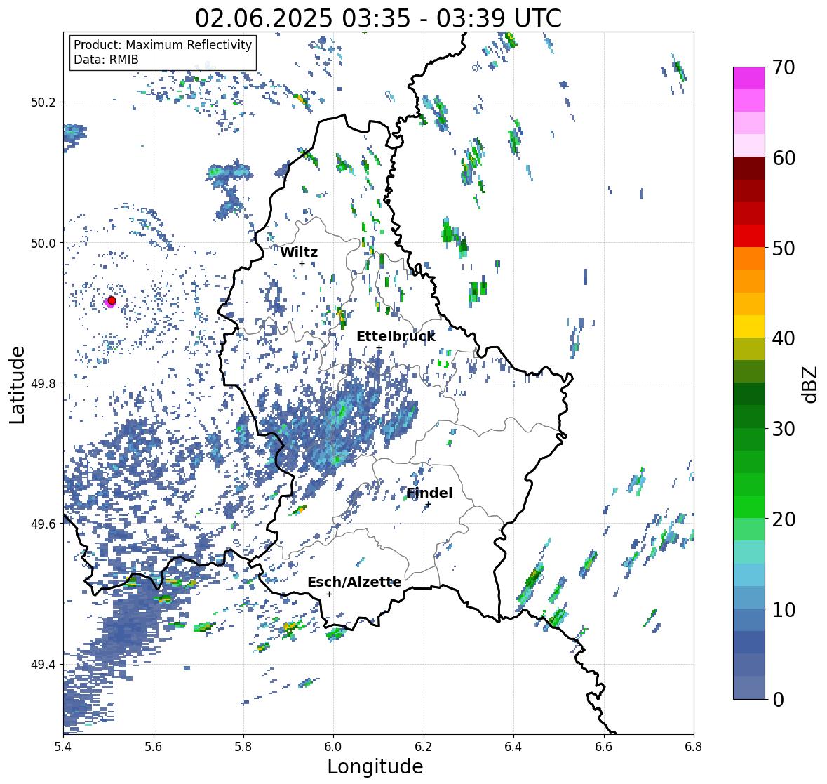Click the longitude tick label 5.6

tap(154, 746)
